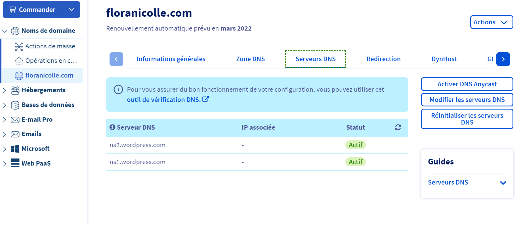Click the globe icon next to Noms de domaine
Screen dimensions: 525x225
(x=15, y=31)
